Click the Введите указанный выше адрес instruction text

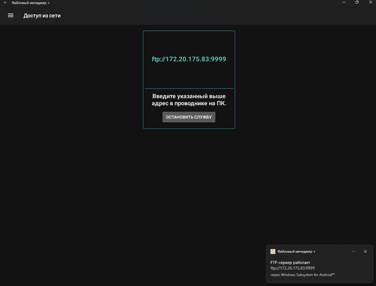click(189, 100)
